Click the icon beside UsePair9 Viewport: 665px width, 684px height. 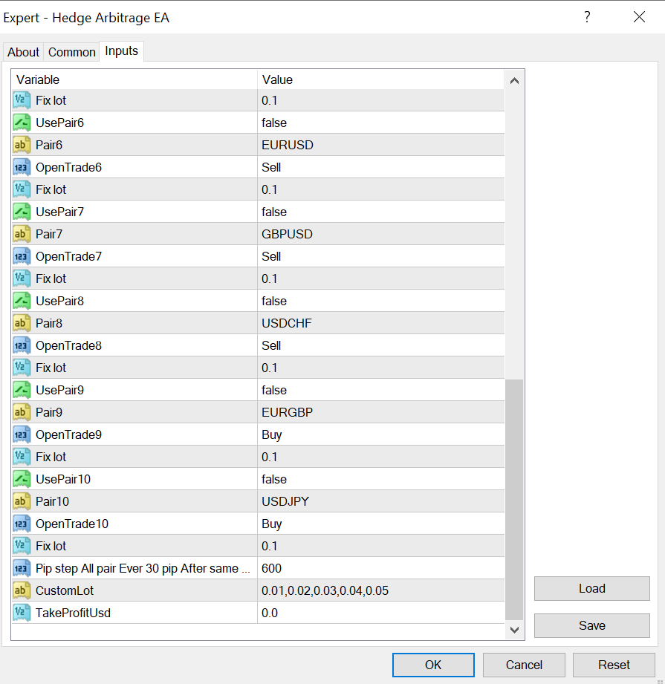[x=22, y=390]
